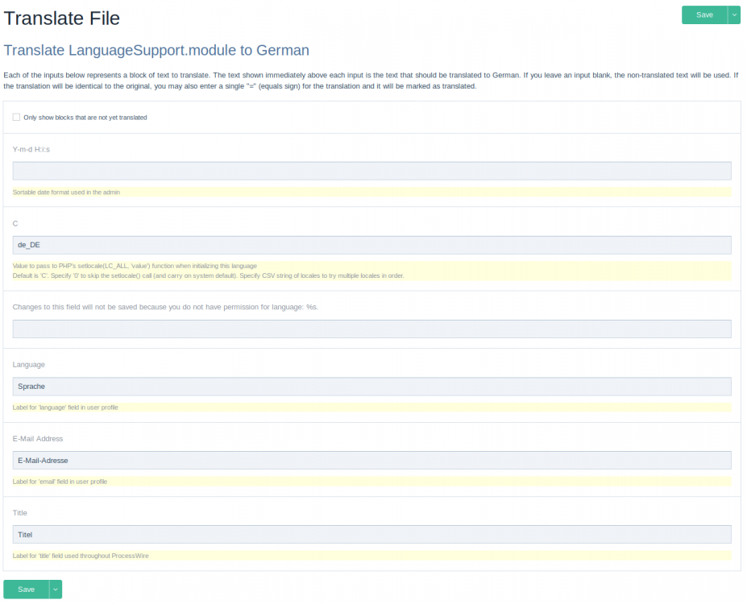Focus the empty Y-m-d H:i:s translation input
Viewport: 747px width, 604px height.
click(371, 171)
